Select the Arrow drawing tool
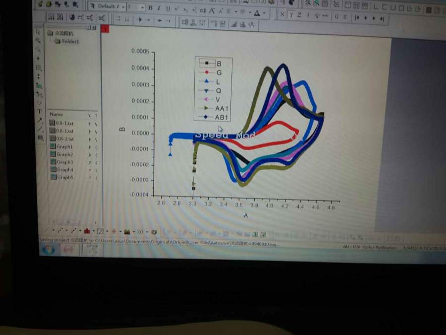The image size is (446, 335). (x=40, y=121)
